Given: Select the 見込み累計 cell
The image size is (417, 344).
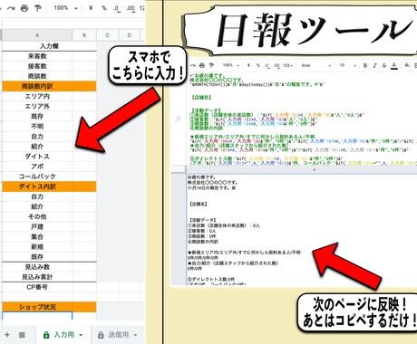Looking at the screenshot, I should pos(37,277).
